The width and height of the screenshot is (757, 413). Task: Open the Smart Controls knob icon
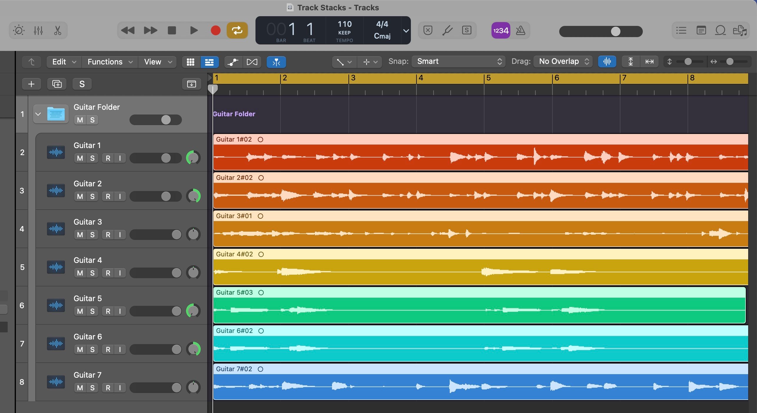pos(19,30)
